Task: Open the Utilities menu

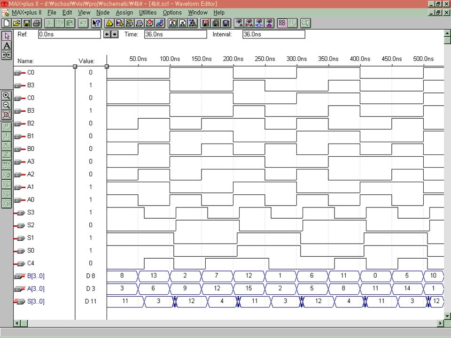Action: [x=148, y=13]
